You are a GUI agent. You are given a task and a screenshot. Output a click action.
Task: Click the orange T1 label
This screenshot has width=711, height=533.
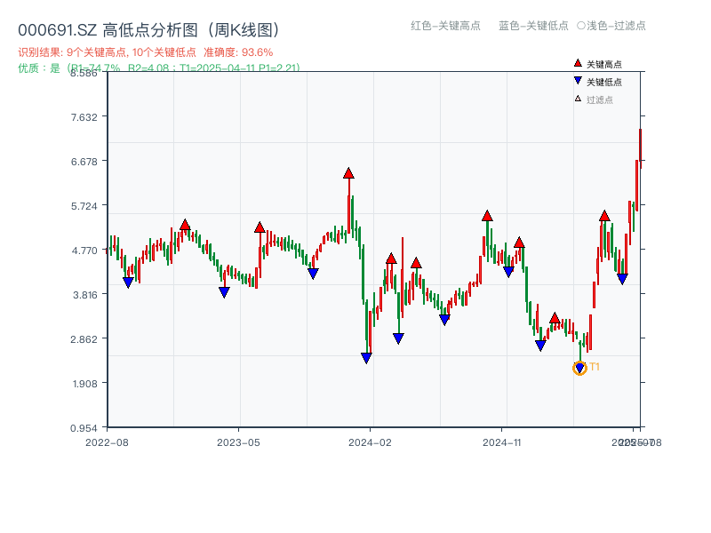click(595, 367)
